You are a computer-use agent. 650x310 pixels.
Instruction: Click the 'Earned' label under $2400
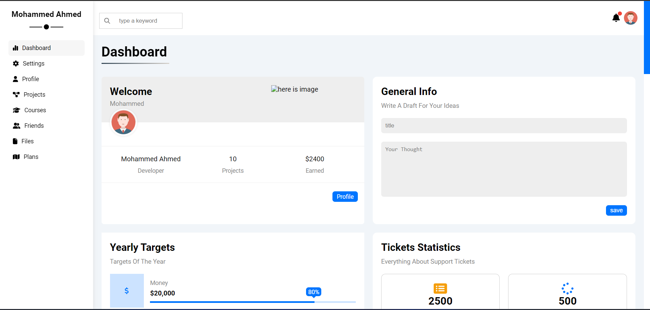(x=315, y=171)
